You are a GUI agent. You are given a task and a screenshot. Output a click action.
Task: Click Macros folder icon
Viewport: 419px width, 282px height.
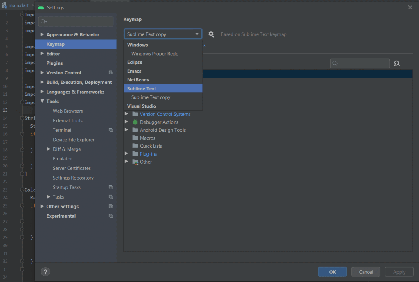(x=135, y=138)
